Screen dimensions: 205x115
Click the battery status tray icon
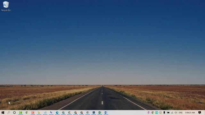(x=168, y=112)
